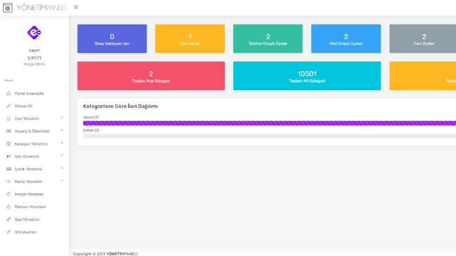Toggle the hamburger sidebar menu icon
This screenshot has height=256, width=456.
76,7
